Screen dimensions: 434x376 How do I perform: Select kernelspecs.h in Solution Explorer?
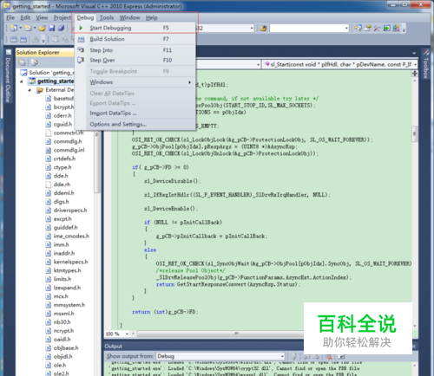pos(67,262)
